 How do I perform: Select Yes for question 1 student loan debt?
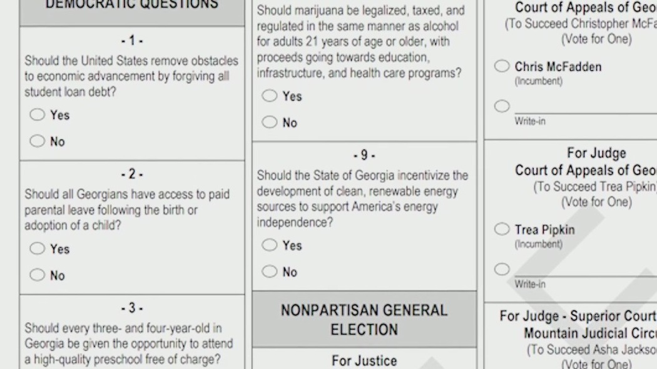tap(38, 114)
